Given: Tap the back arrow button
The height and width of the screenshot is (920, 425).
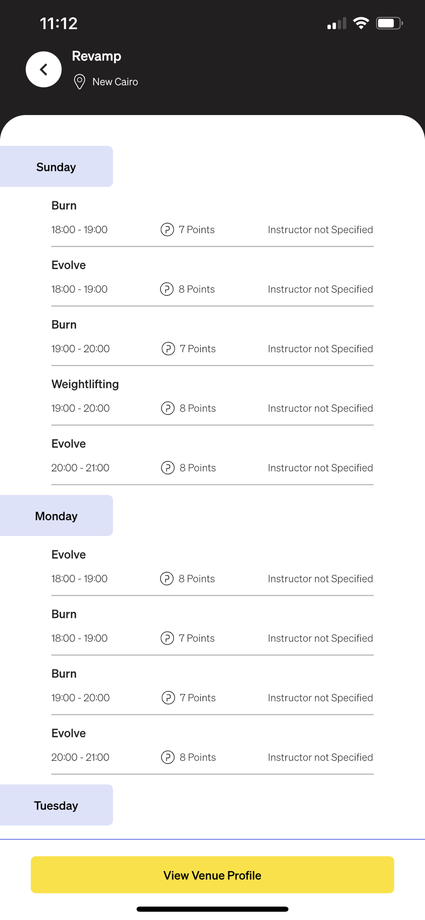Looking at the screenshot, I should (x=44, y=69).
